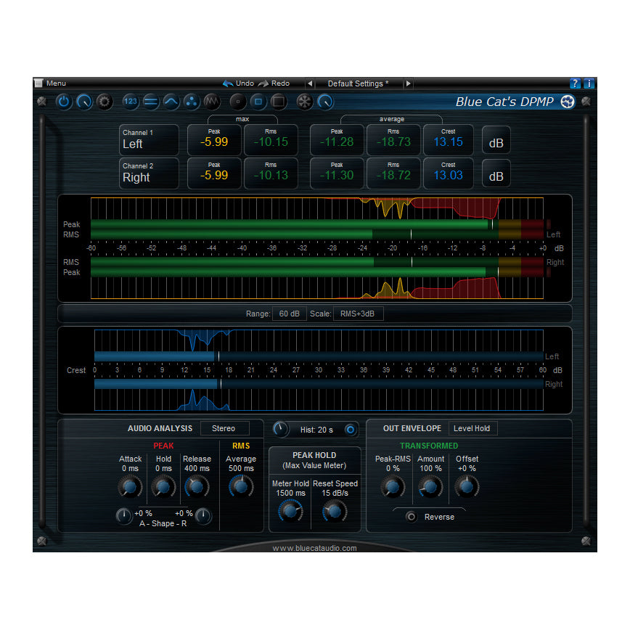Click the blue info icon at top right
630x630 pixels.
coord(589,83)
